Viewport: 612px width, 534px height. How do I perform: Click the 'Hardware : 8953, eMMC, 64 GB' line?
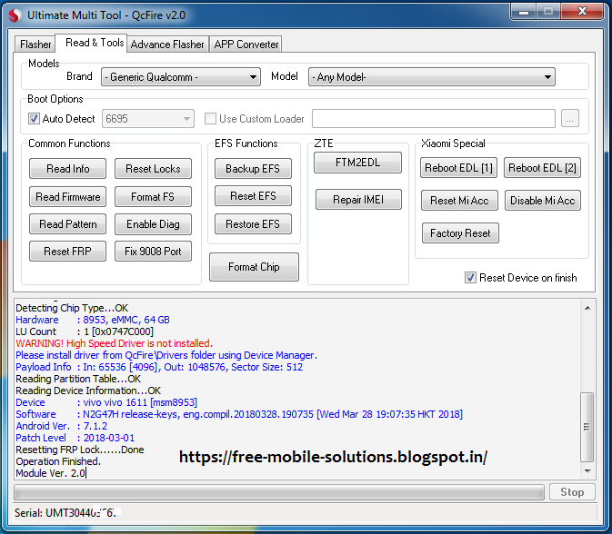(93, 320)
